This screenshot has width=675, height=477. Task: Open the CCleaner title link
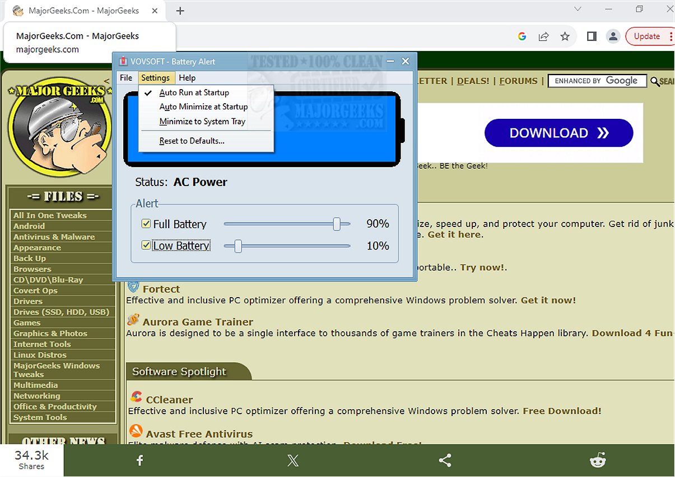click(x=169, y=400)
